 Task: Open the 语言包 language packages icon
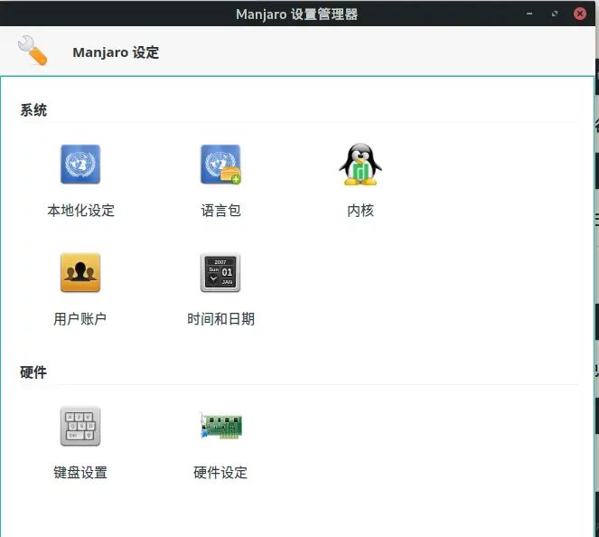(x=220, y=165)
